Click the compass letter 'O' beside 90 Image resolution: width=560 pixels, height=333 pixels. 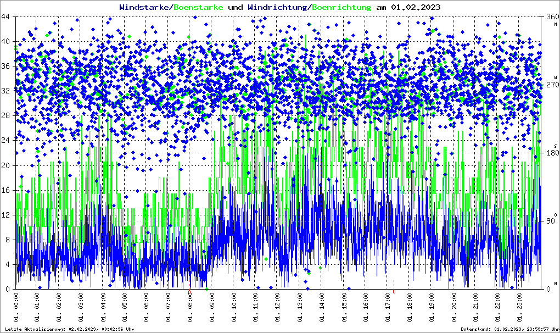[x=556, y=214]
